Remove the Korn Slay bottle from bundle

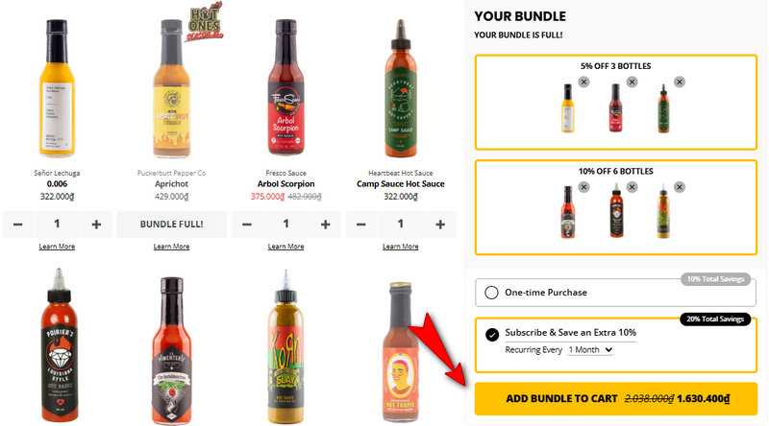(680, 187)
